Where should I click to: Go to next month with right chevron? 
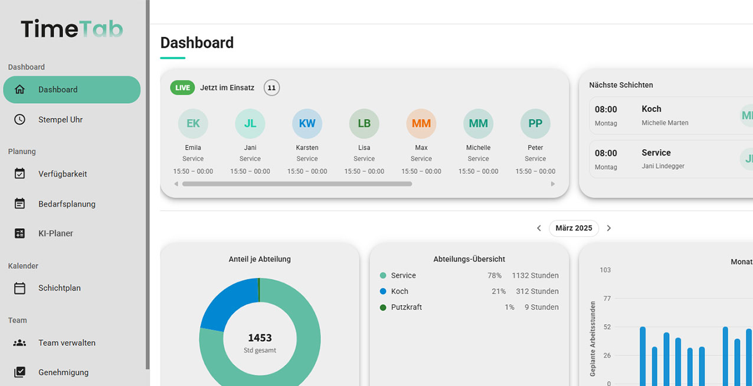[x=609, y=228]
